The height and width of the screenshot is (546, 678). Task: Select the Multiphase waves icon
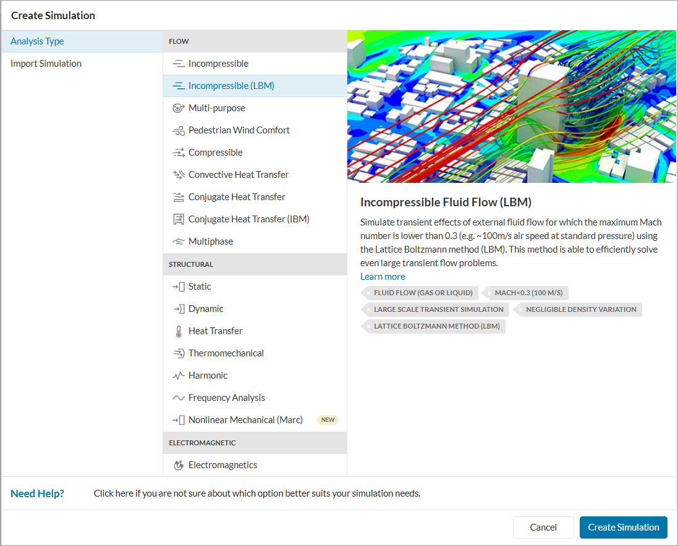pyautogui.click(x=179, y=241)
